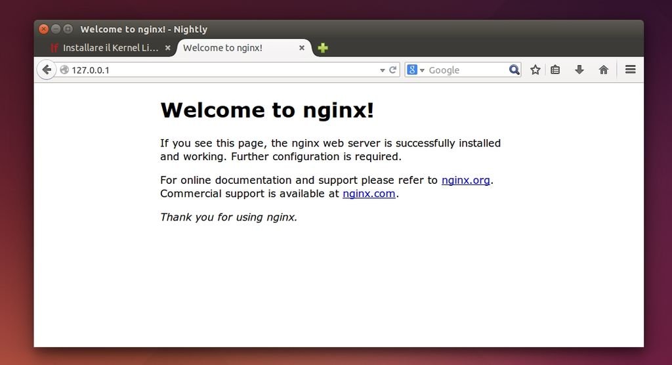Open the hamburger menu button

pos(631,70)
